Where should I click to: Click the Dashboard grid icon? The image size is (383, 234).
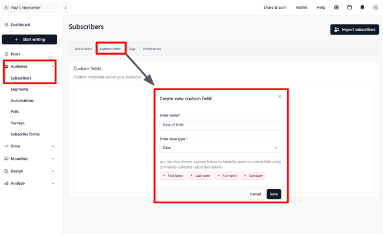click(6, 25)
